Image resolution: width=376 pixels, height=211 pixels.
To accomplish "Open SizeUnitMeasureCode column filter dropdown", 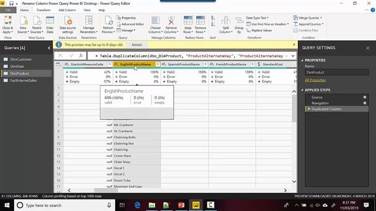I will [x=110, y=64].
